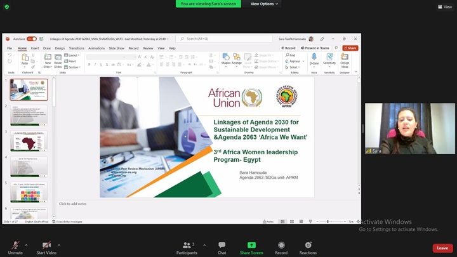Open the Participants panel
457x257 pixels.
coord(188,245)
